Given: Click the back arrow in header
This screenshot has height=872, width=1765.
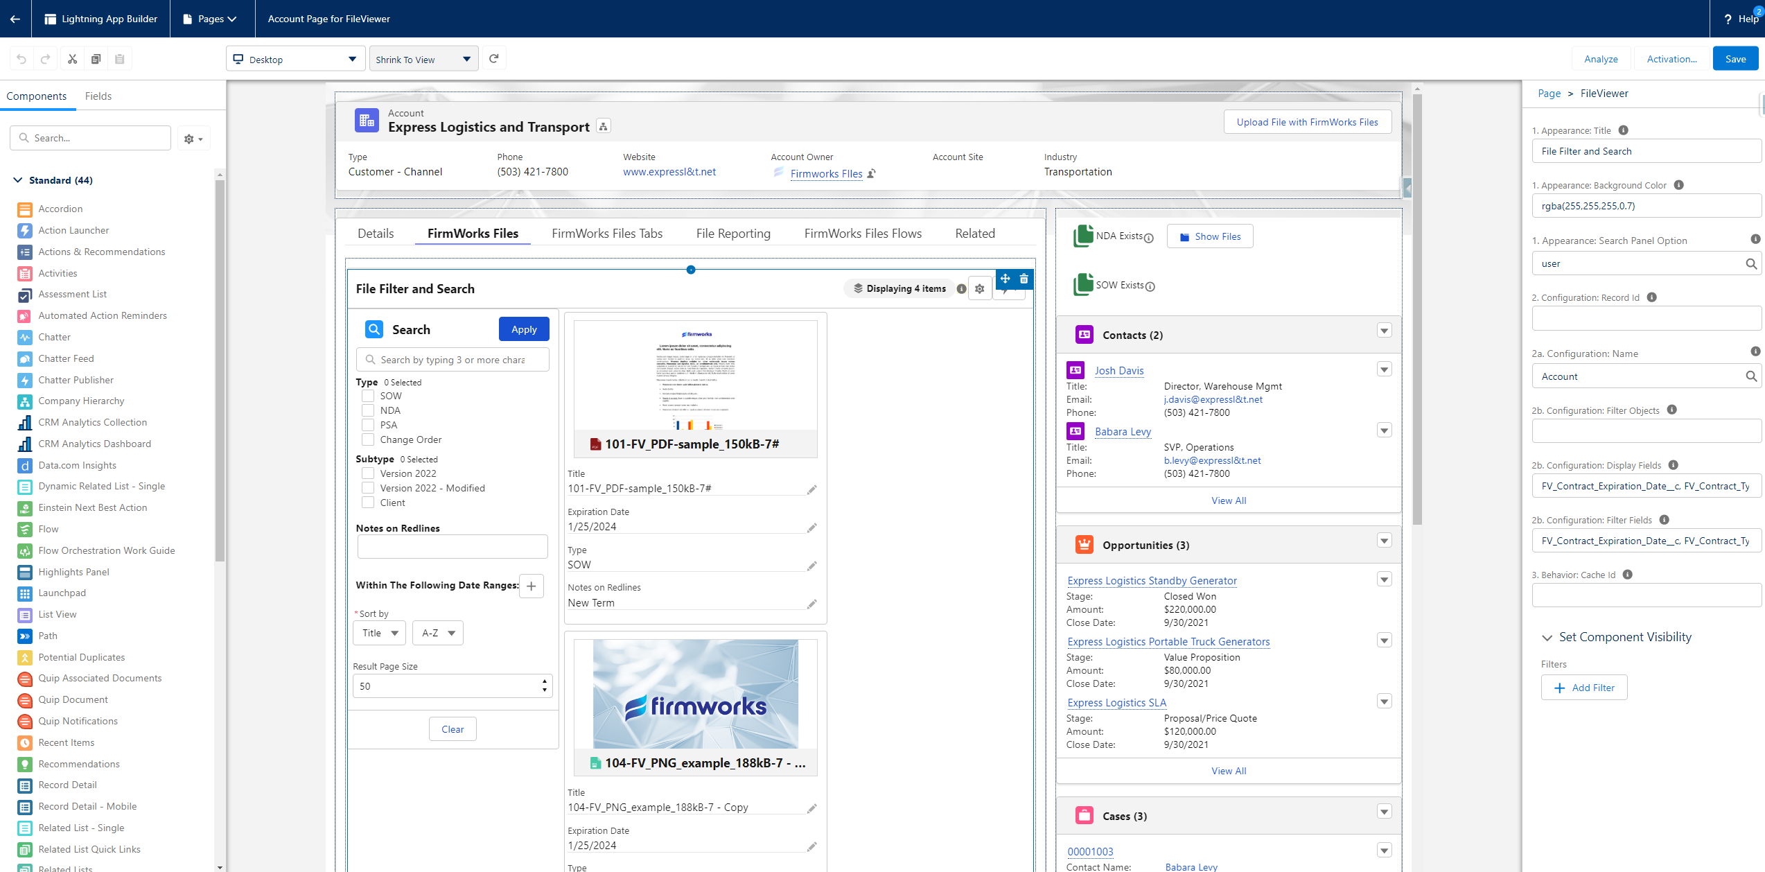Looking at the screenshot, I should pyautogui.click(x=15, y=19).
